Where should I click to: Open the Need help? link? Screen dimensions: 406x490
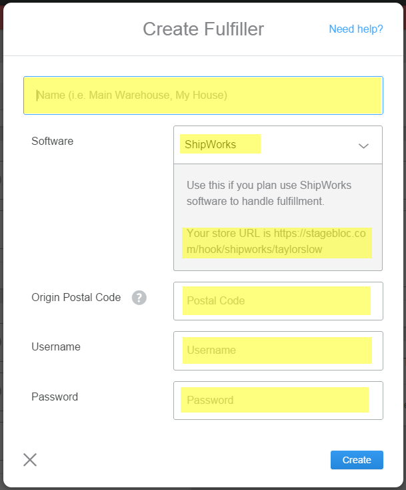pos(356,29)
